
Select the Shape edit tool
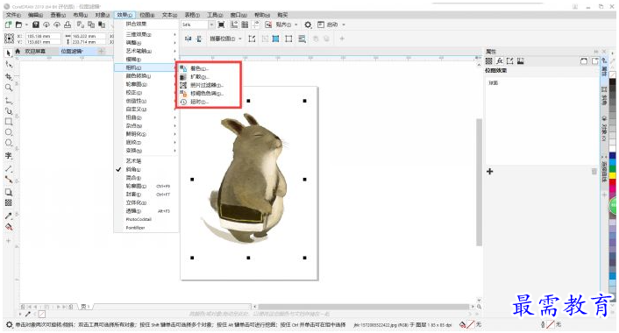(x=8, y=64)
